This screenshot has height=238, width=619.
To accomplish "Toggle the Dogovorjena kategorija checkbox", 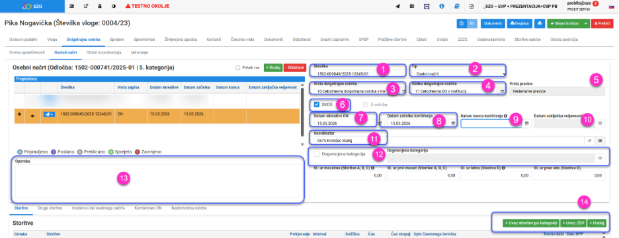I will (x=317, y=154).
